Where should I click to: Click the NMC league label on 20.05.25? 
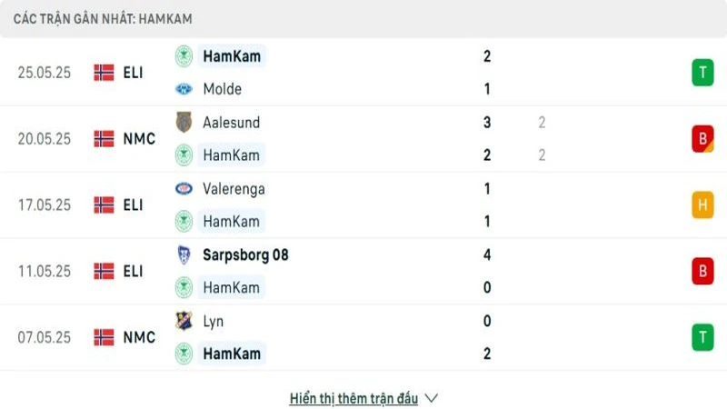(x=139, y=139)
